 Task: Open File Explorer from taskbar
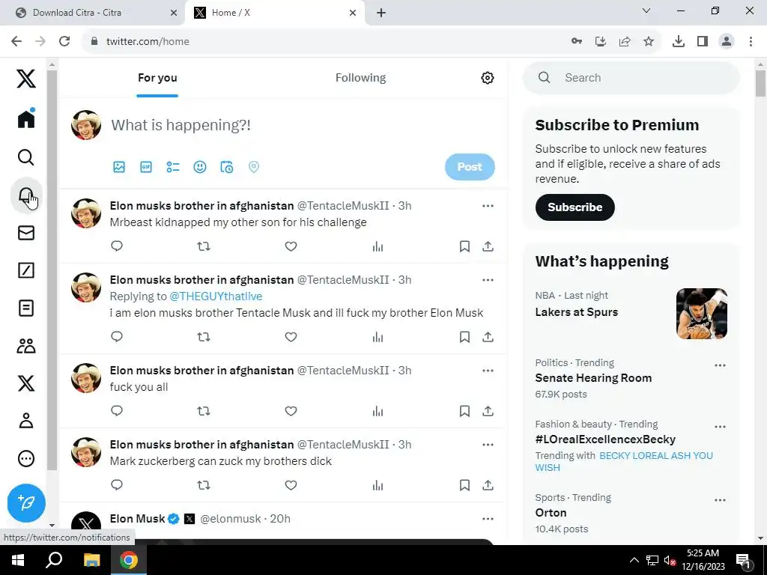pyautogui.click(x=91, y=560)
